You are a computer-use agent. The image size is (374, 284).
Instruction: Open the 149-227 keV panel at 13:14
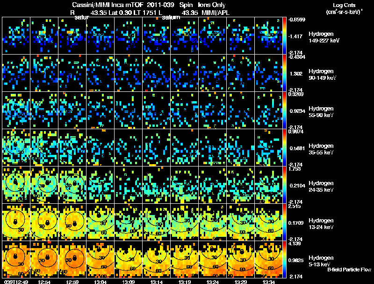tap(157, 36)
